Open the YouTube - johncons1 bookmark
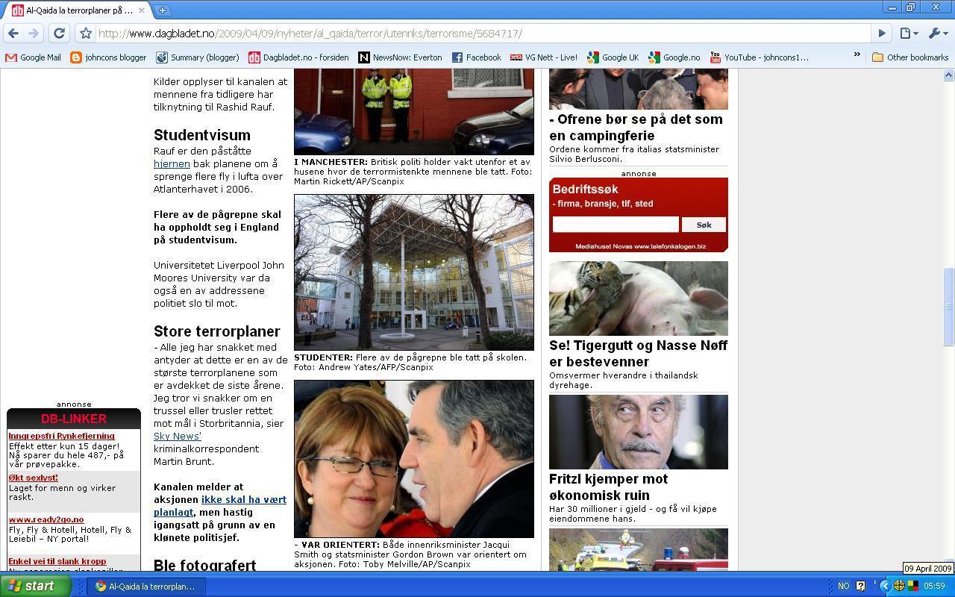Screen dimensions: 955x597 click(759, 57)
